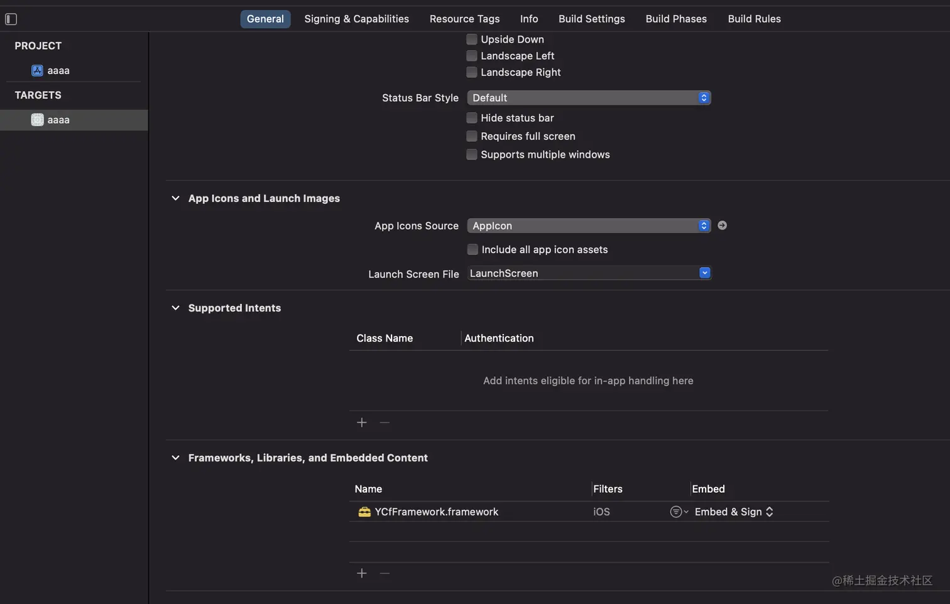Check Supports multiple windows
Screen dimensions: 950x604
point(472,154)
